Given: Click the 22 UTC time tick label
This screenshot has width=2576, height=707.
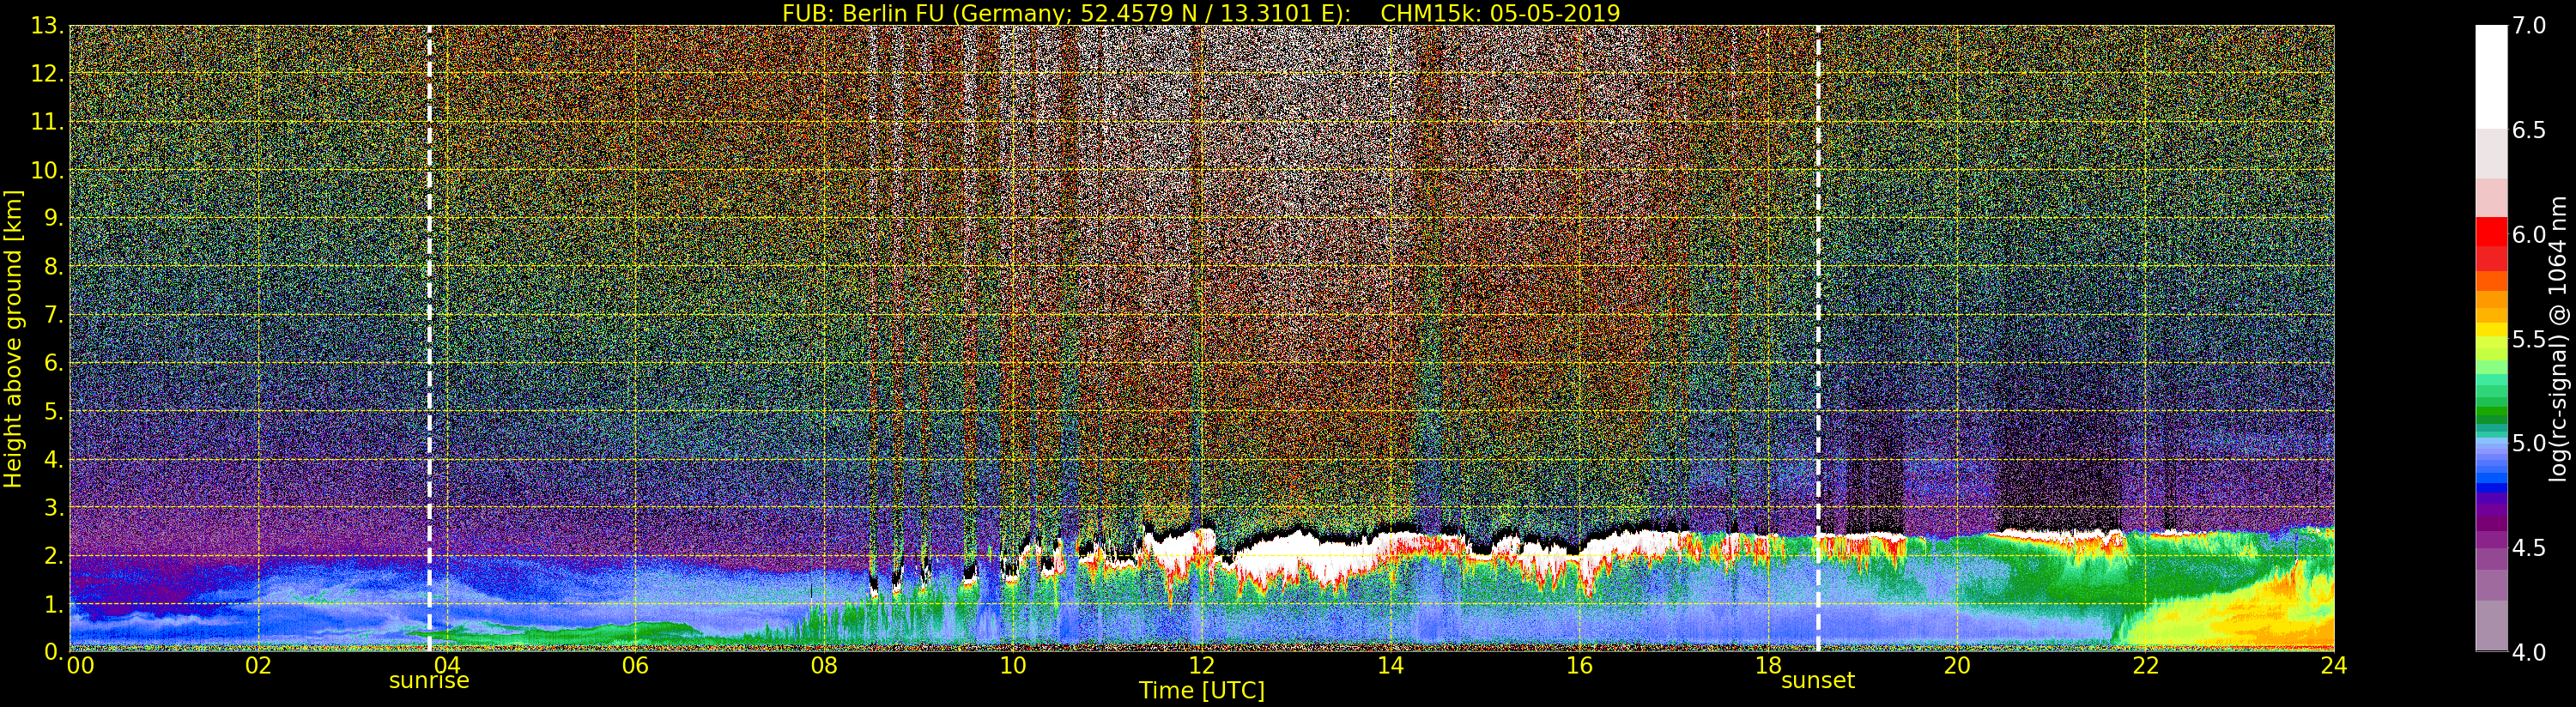Looking at the screenshot, I should point(2146,664).
